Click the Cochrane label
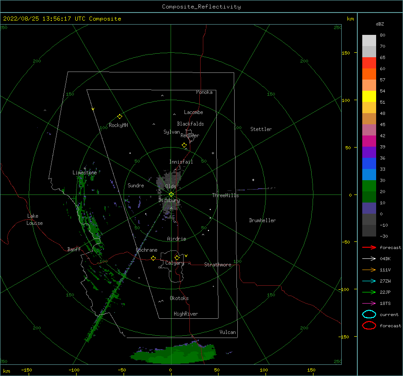 (x=146, y=250)
